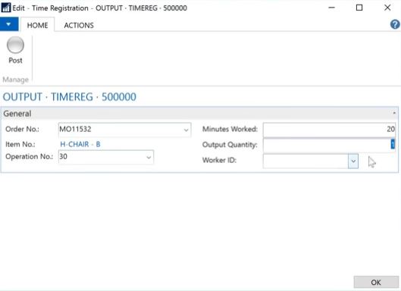Image resolution: width=401 pixels, height=291 pixels.
Task: Open the H-CHAIR - B item link
Action: pos(80,144)
